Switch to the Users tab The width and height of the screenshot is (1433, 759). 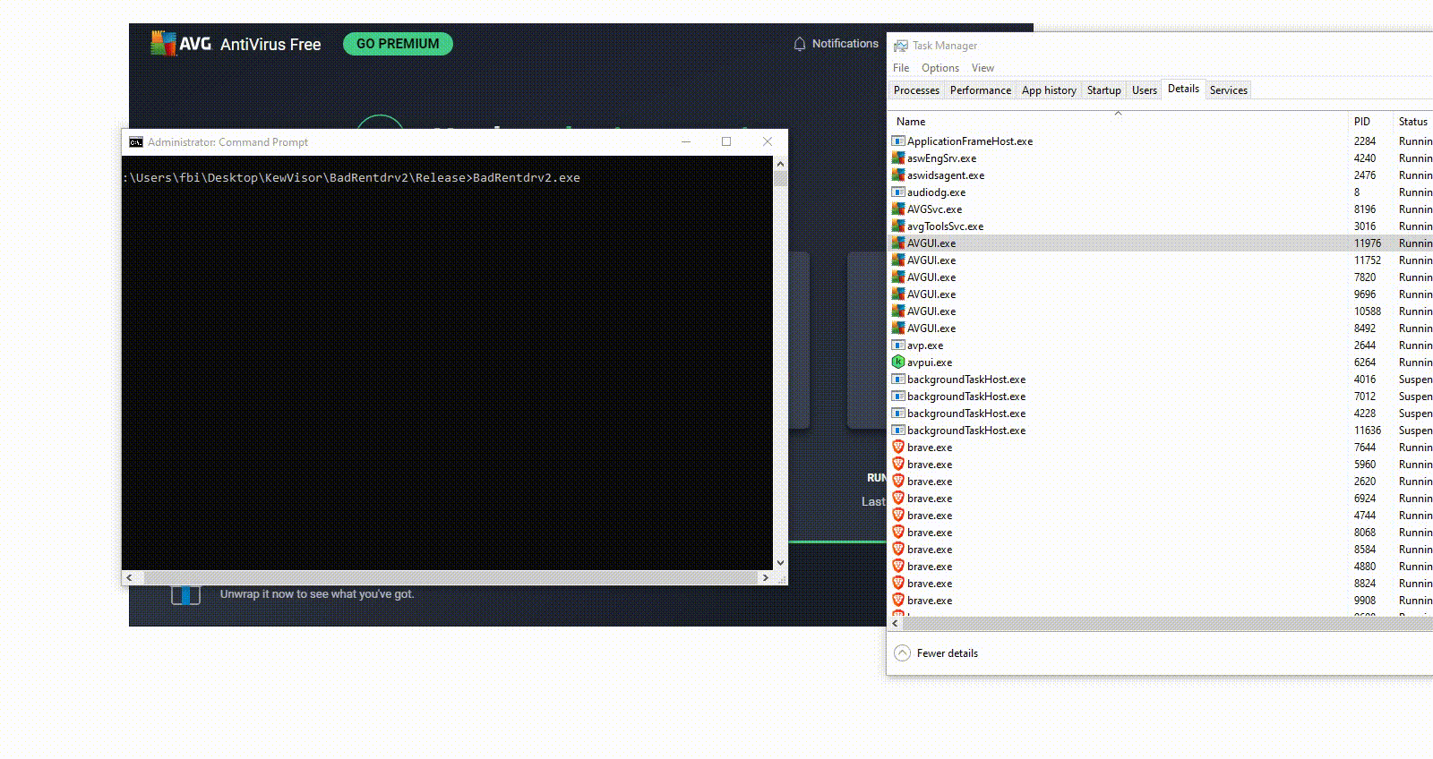click(x=1144, y=90)
